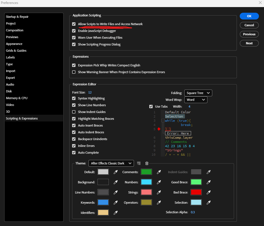Sample Keywords color with eyedropper
The image size is (264, 226).
pos(116,203)
